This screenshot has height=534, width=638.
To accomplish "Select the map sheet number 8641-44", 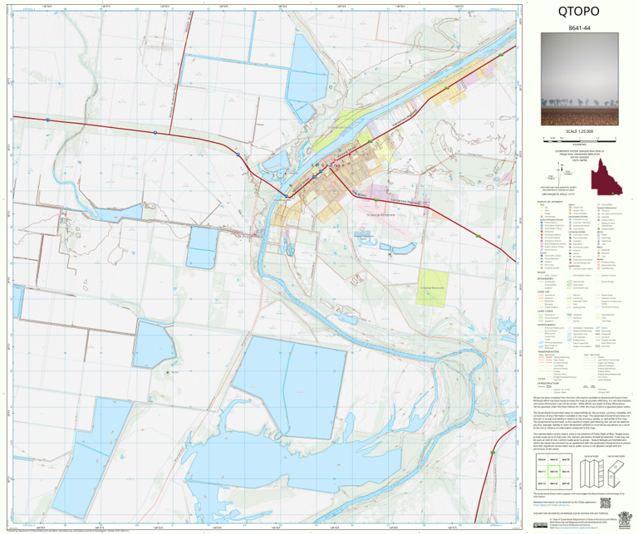I will [x=579, y=28].
